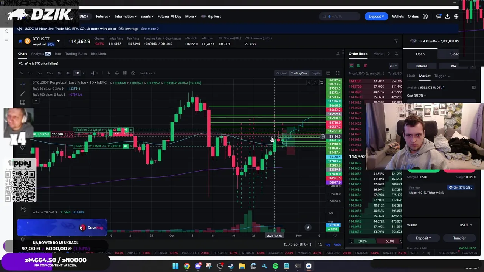Screen dimensions: 484x272
Task: Open Spotify from the Windows taskbar
Action: pyautogui.click(x=275, y=266)
